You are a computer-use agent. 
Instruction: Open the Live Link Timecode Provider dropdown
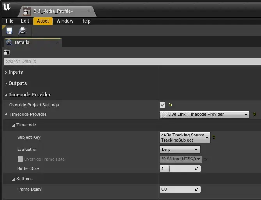point(204,114)
